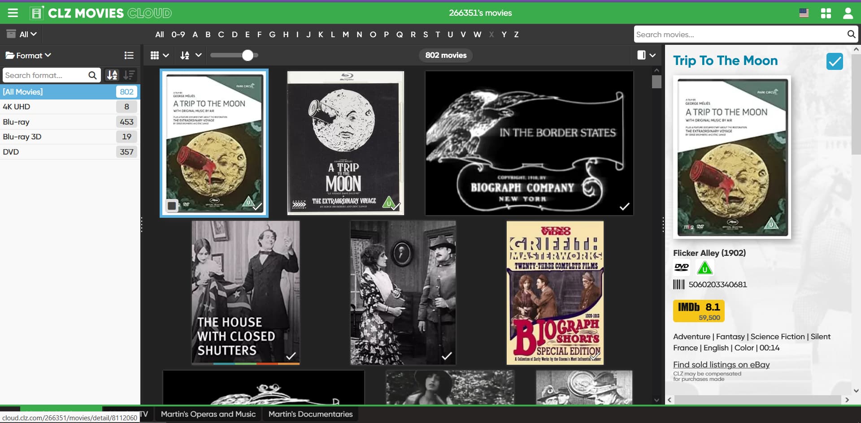Image resolution: width=861 pixels, height=423 pixels.
Task: Sort format list alphabetically
Action: coord(112,75)
